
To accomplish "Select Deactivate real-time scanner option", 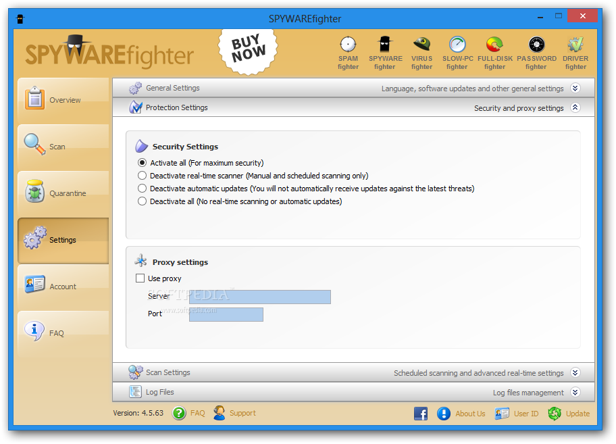I will (x=143, y=175).
